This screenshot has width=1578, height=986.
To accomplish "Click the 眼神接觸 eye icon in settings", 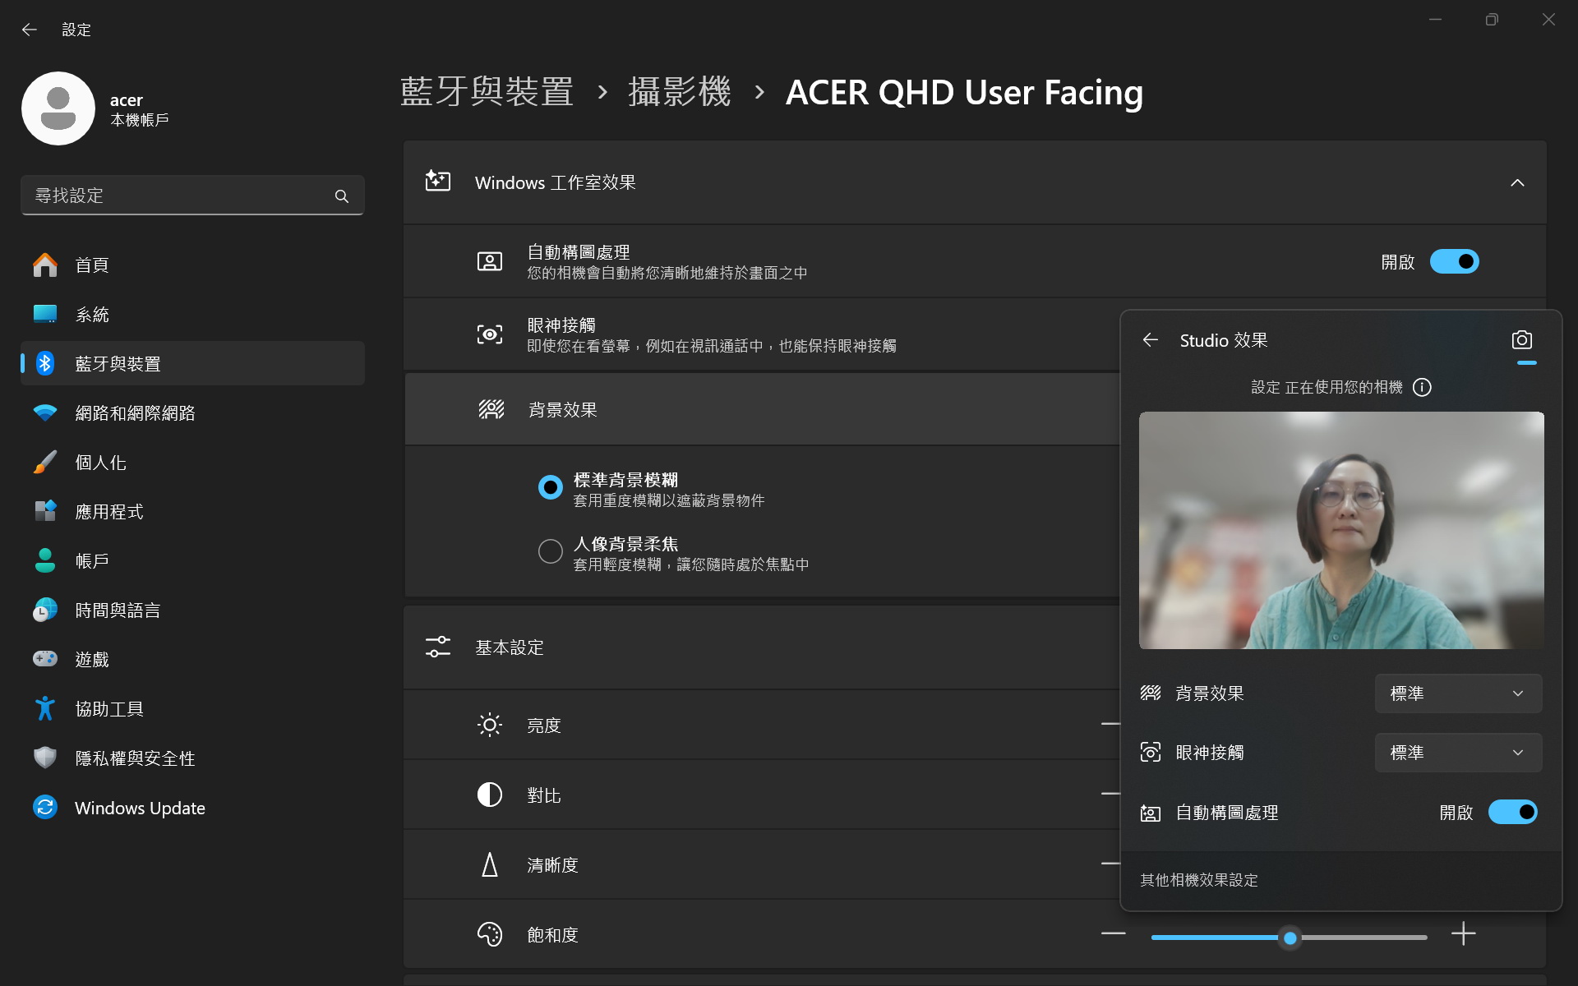I will coord(490,334).
